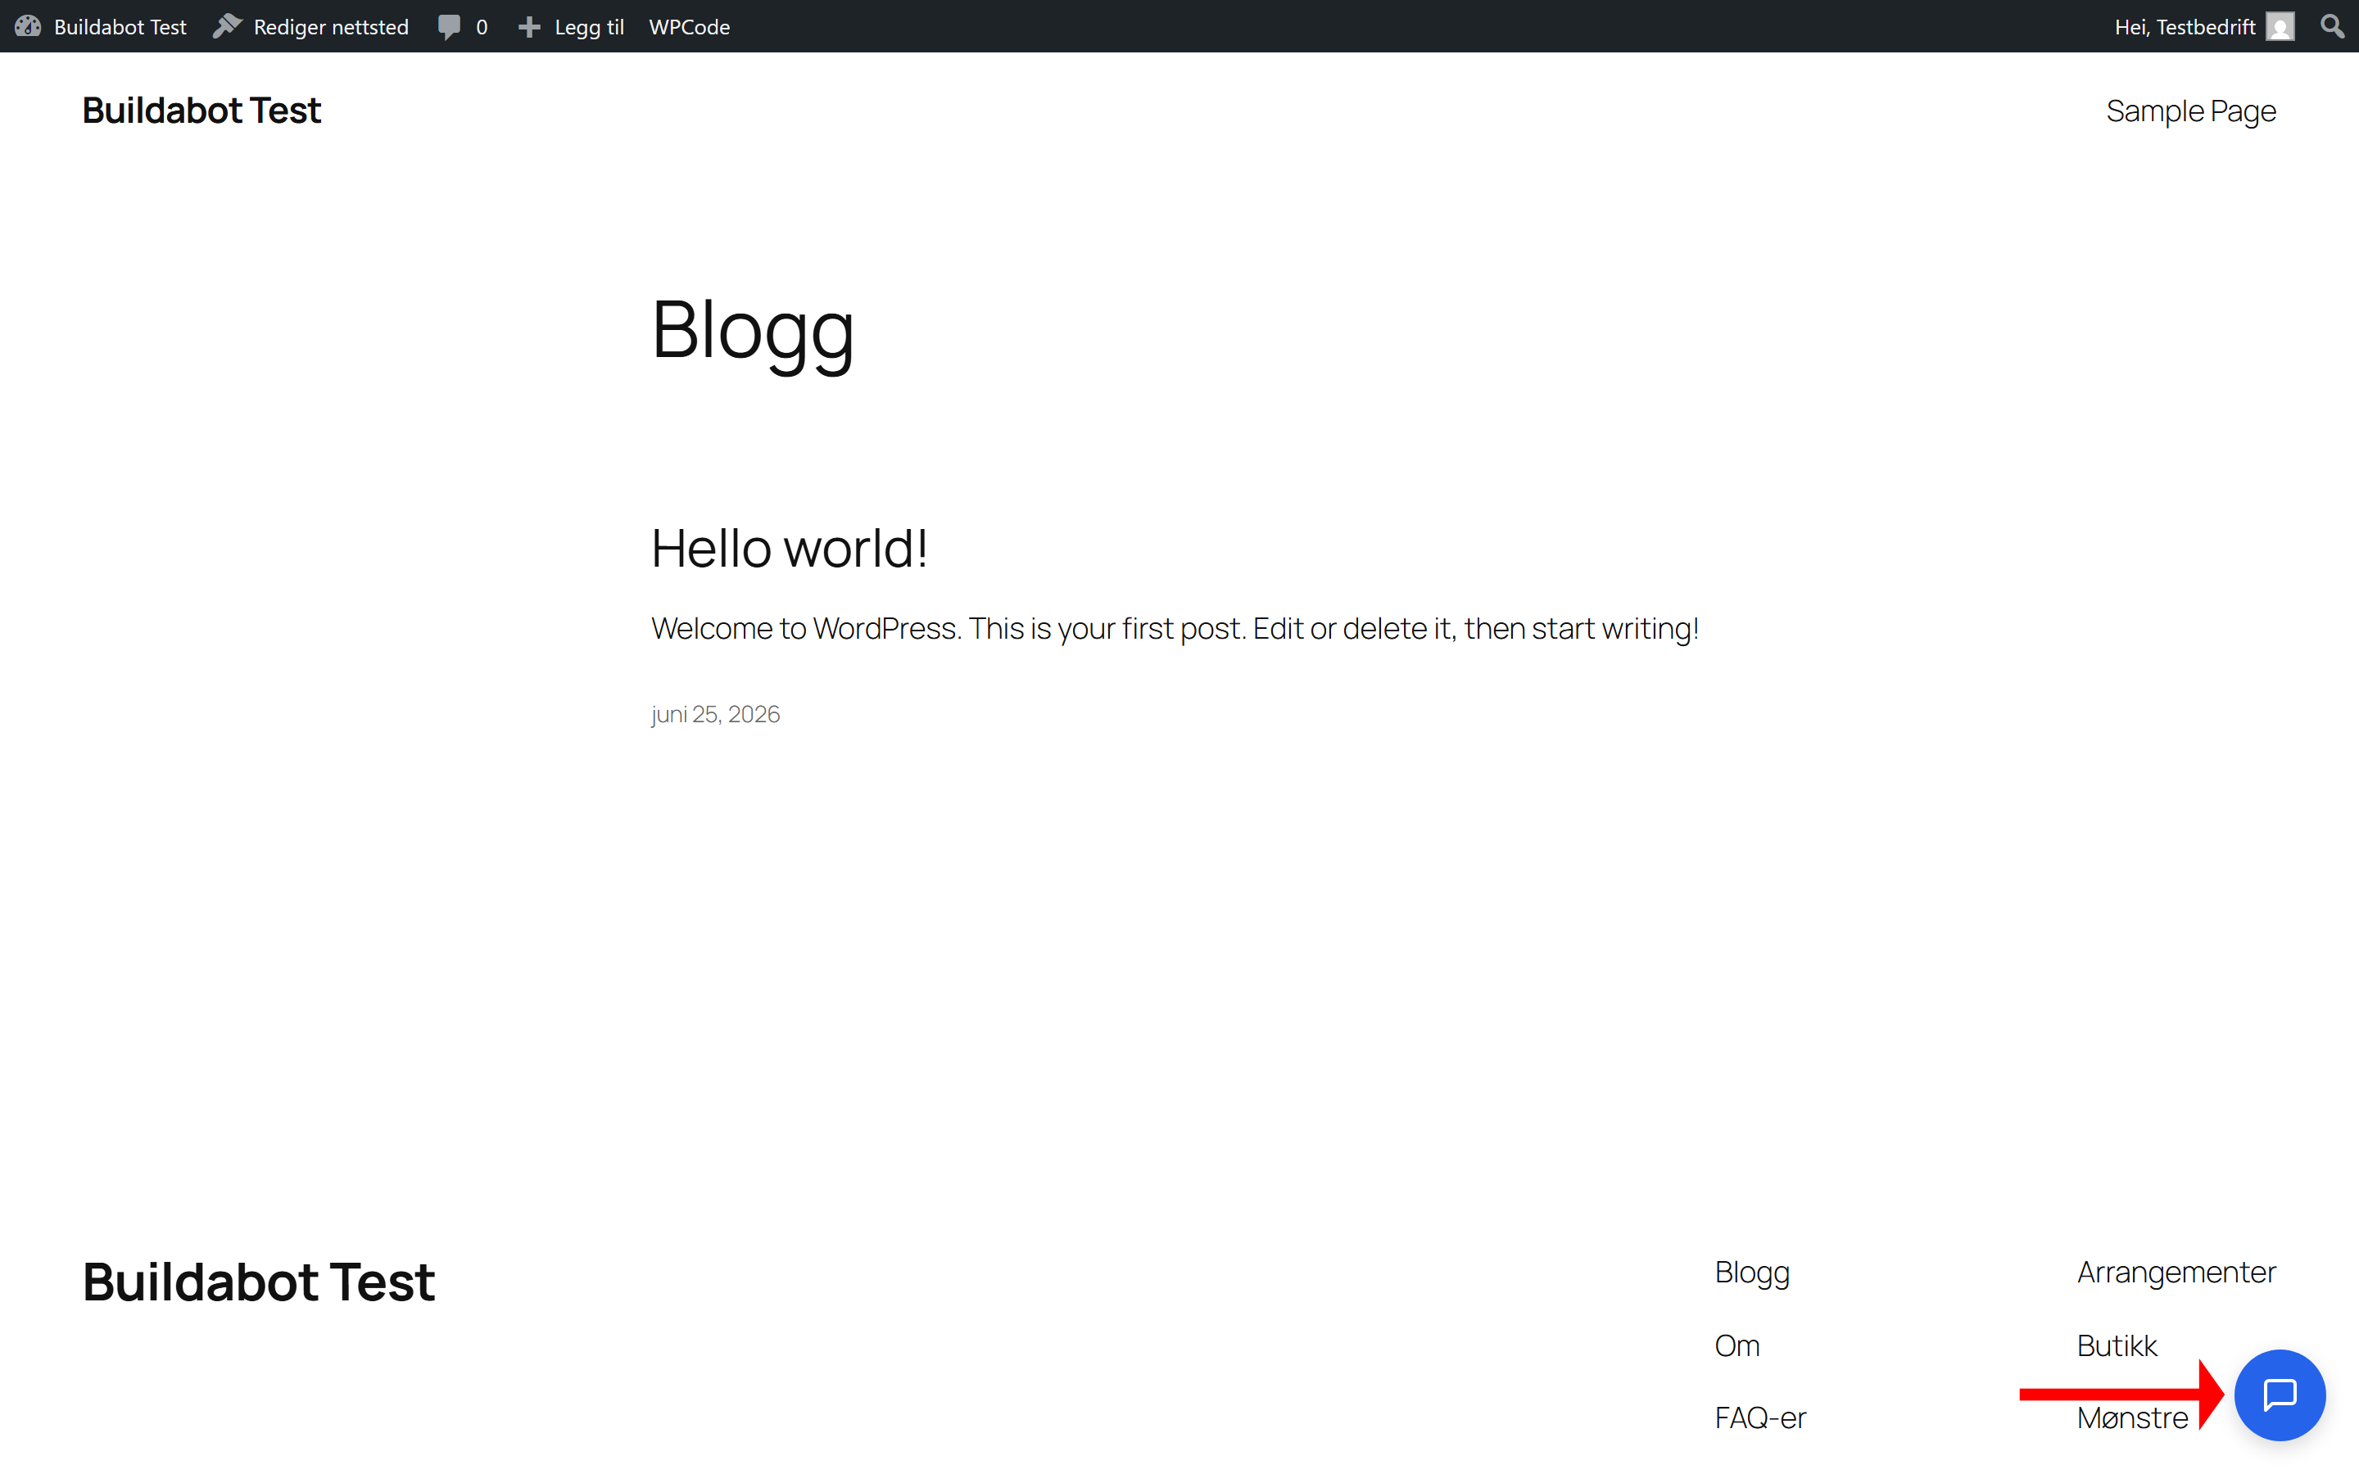Open the Sample Page navigation link
The height and width of the screenshot is (1474, 2359).
(x=2190, y=111)
